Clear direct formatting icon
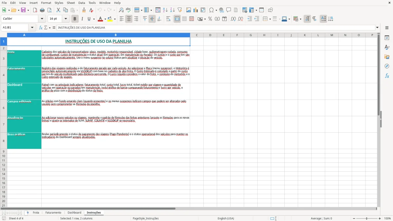Image resolution: width=393 pixels, height=221 pixels. (x=91, y=10)
